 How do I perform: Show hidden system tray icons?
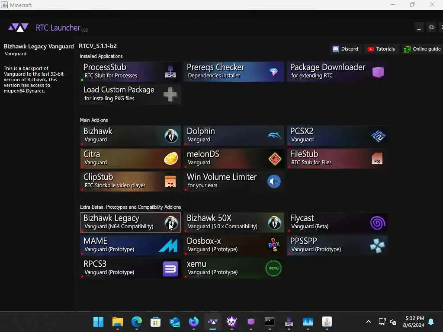(x=369, y=322)
